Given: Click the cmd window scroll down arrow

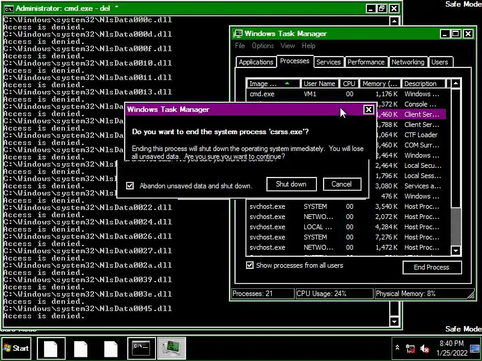Looking at the screenshot, I should (x=395, y=321).
